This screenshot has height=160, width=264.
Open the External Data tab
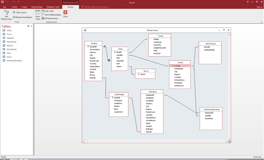37,7
